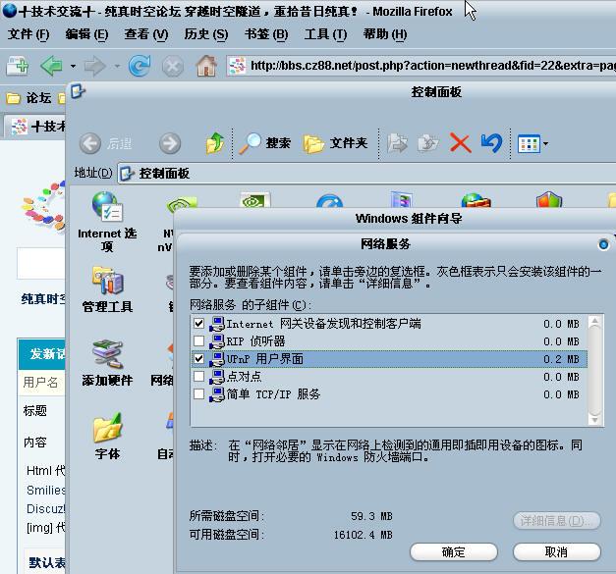Screen dimensions: 616x574
Task: Click blue undo arrow toolbar icon
Action: pos(491,142)
